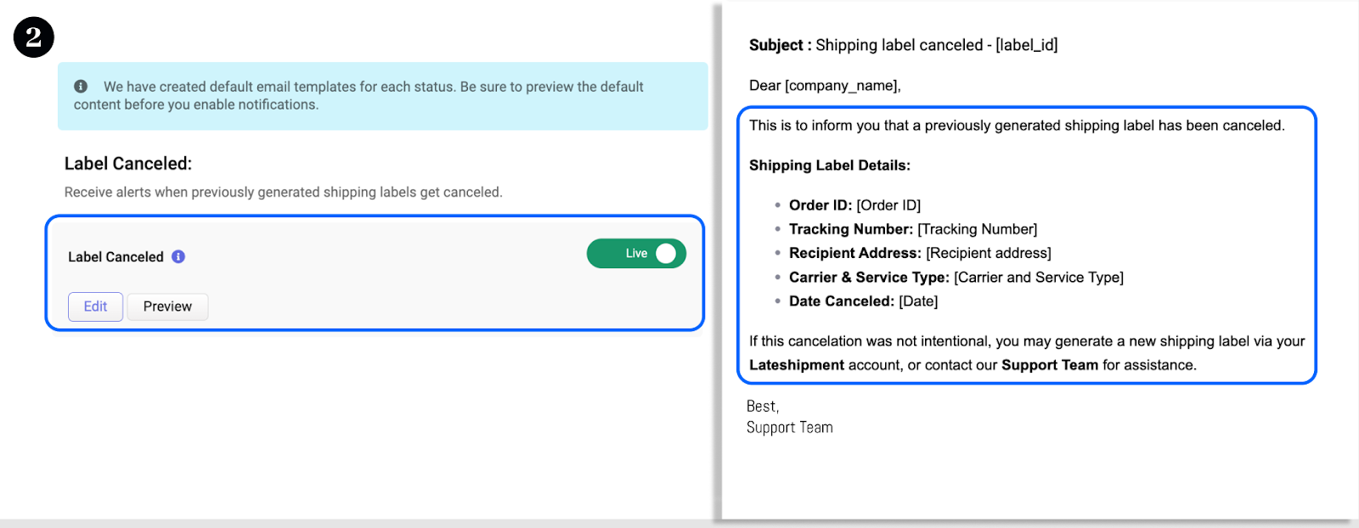Click the Date Canceled bullet item

tap(863, 301)
